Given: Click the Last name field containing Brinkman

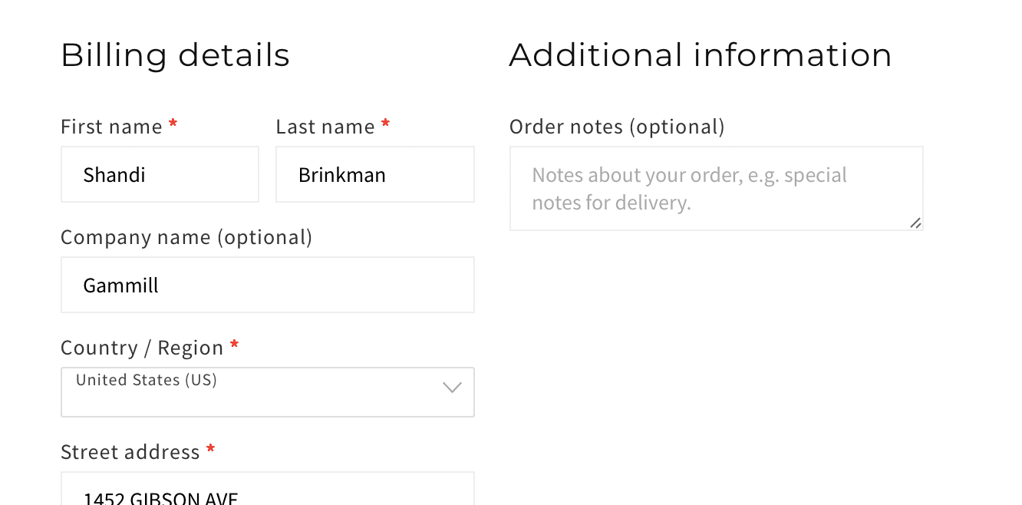Looking at the screenshot, I should (x=374, y=175).
